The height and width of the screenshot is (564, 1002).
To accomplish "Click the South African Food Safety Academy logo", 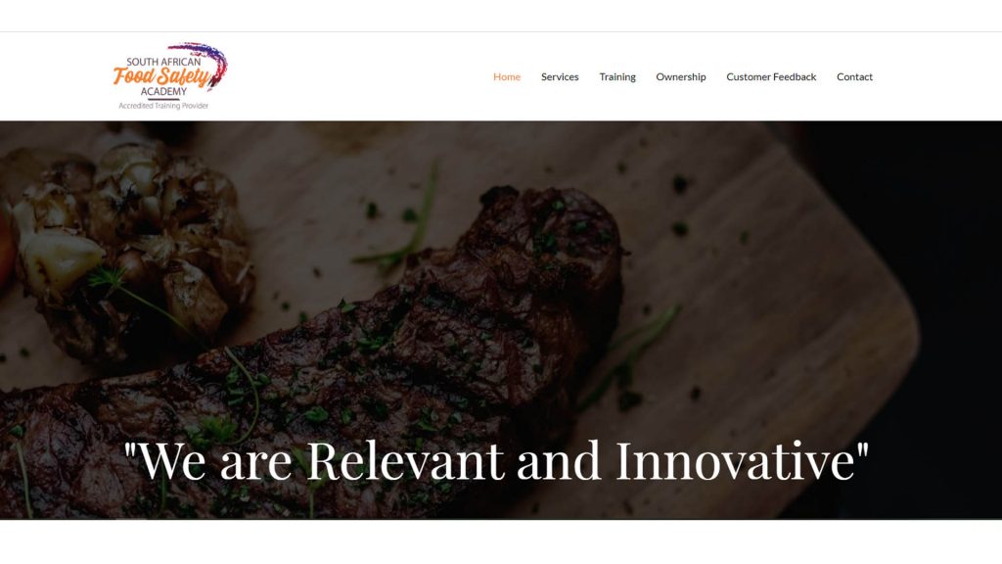I will (170, 76).
